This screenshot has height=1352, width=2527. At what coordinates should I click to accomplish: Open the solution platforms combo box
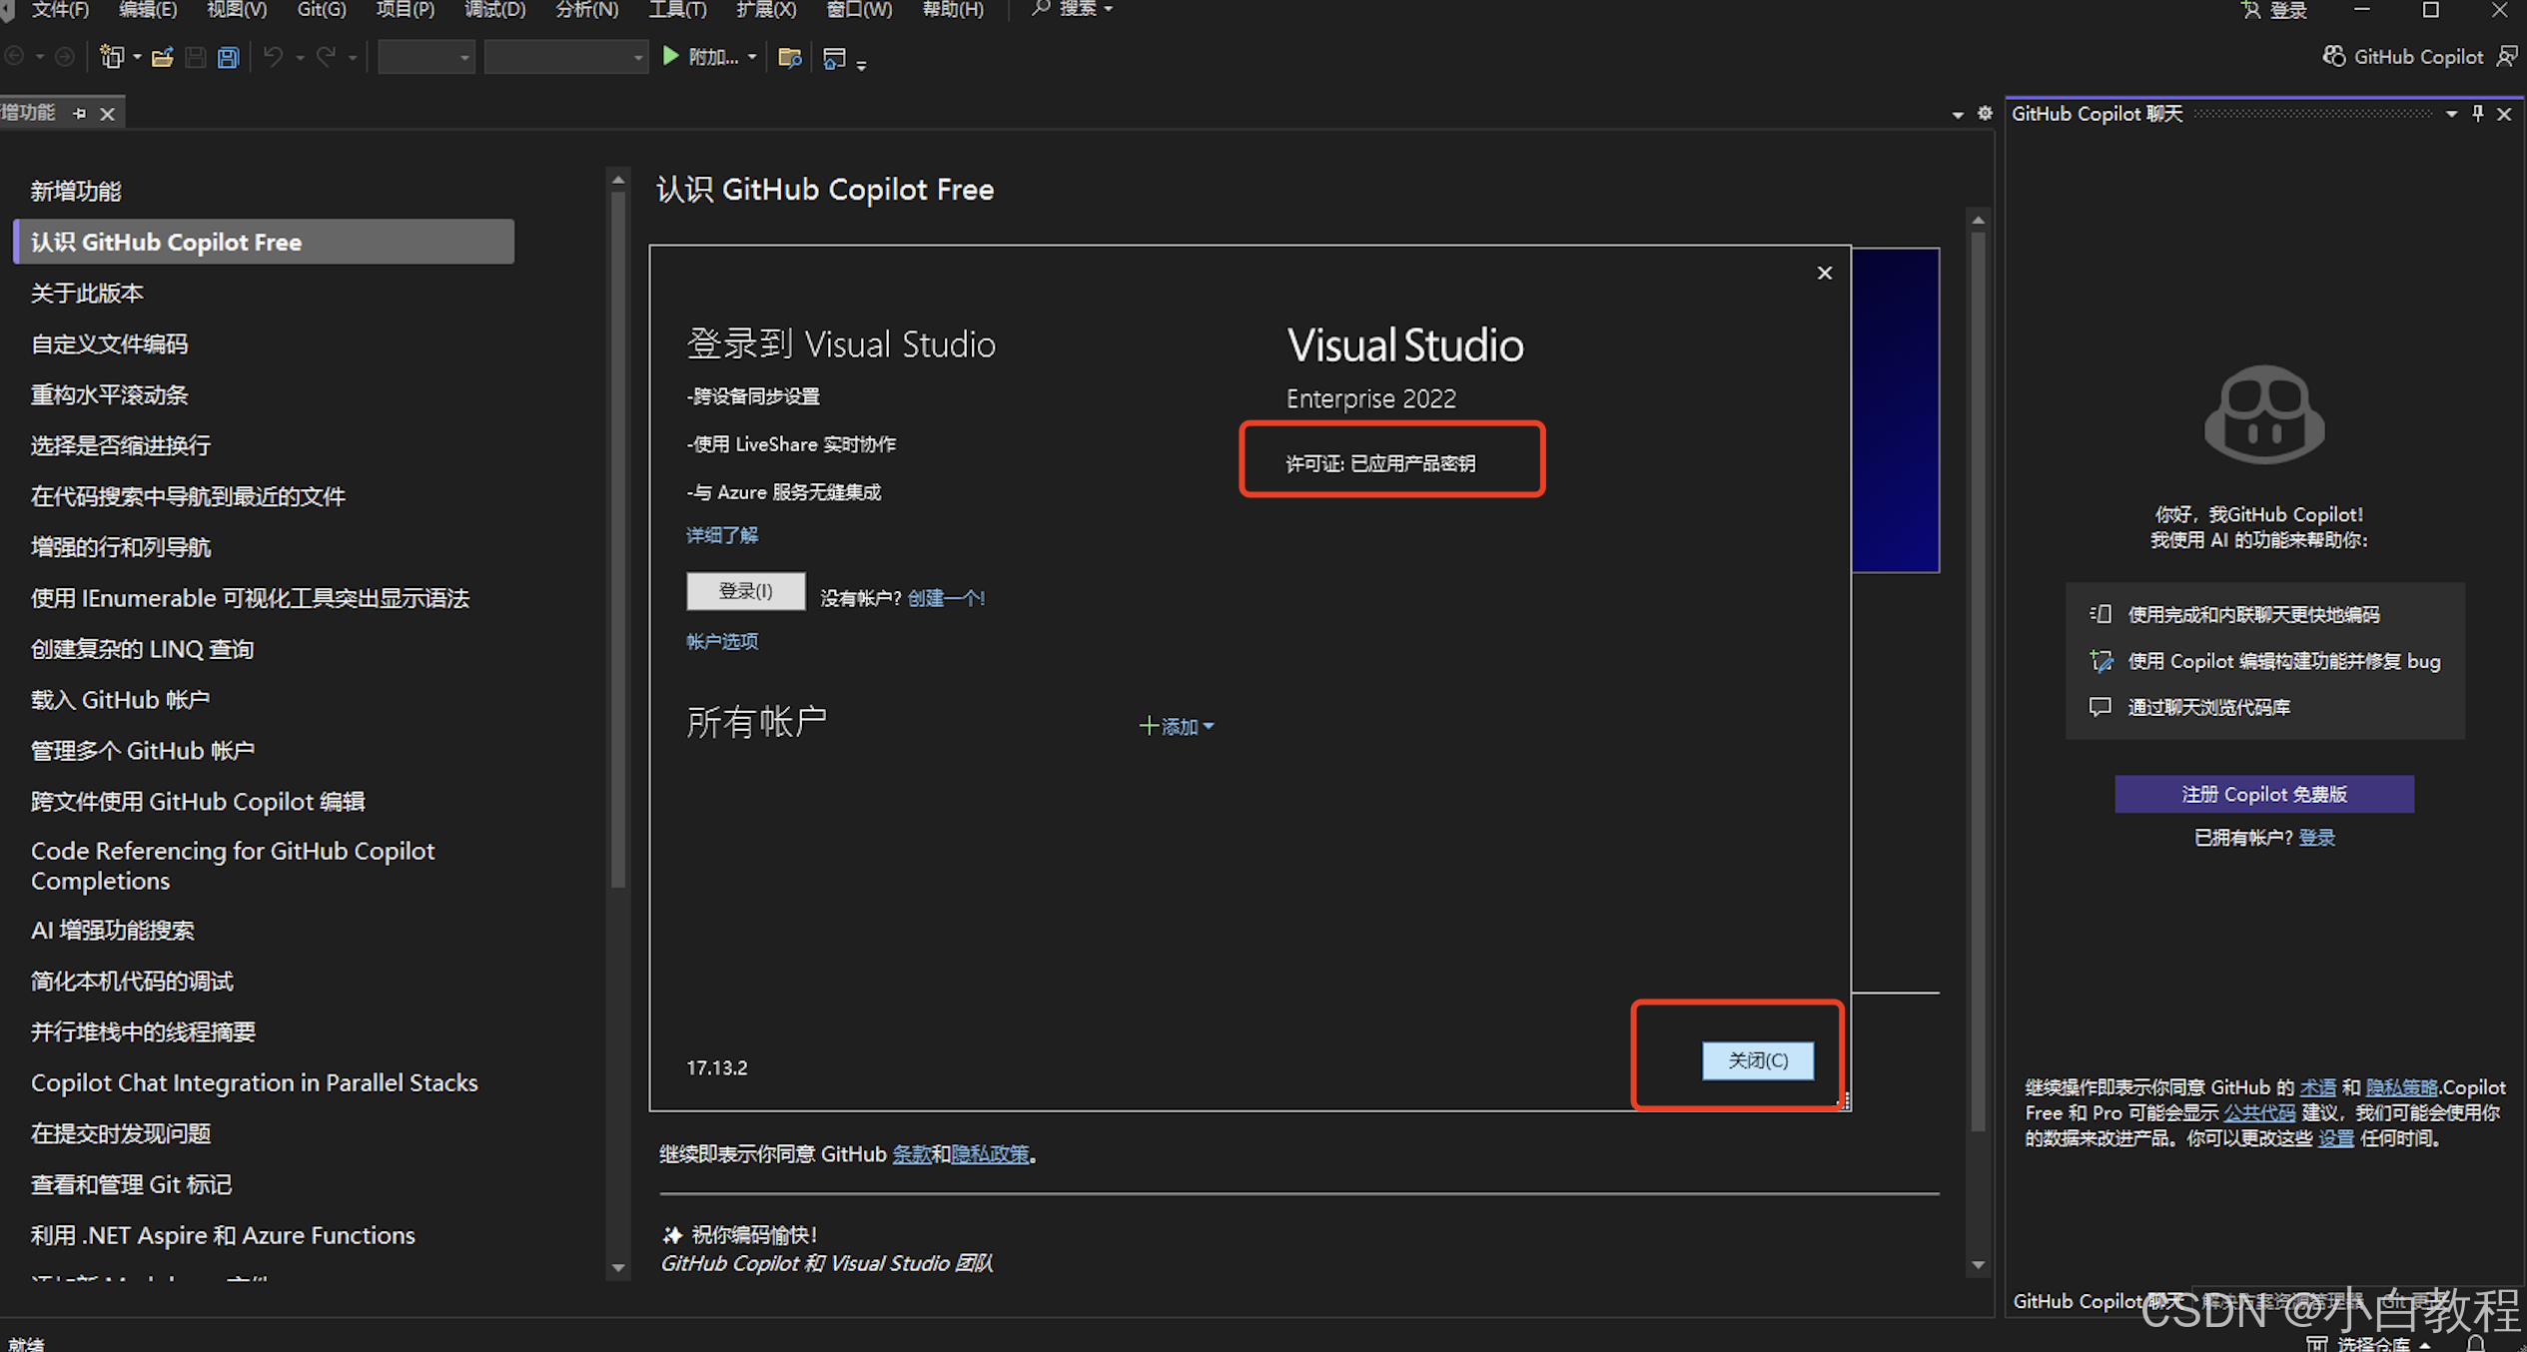pyautogui.click(x=565, y=57)
